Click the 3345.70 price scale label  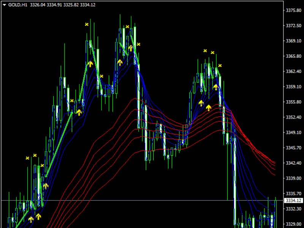293,148
